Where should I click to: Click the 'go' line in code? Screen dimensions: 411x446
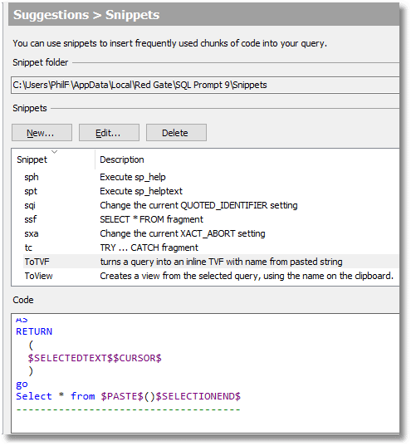point(22,385)
